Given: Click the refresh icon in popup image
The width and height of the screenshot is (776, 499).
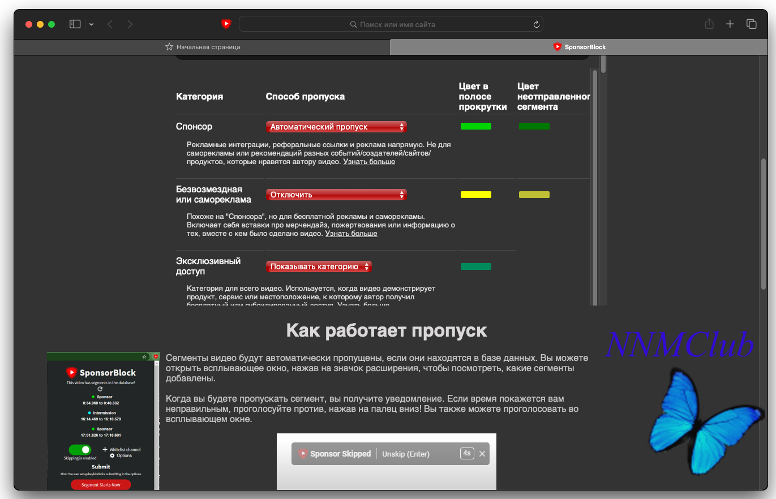Looking at the screenshot, I should (x=100, y=389).
